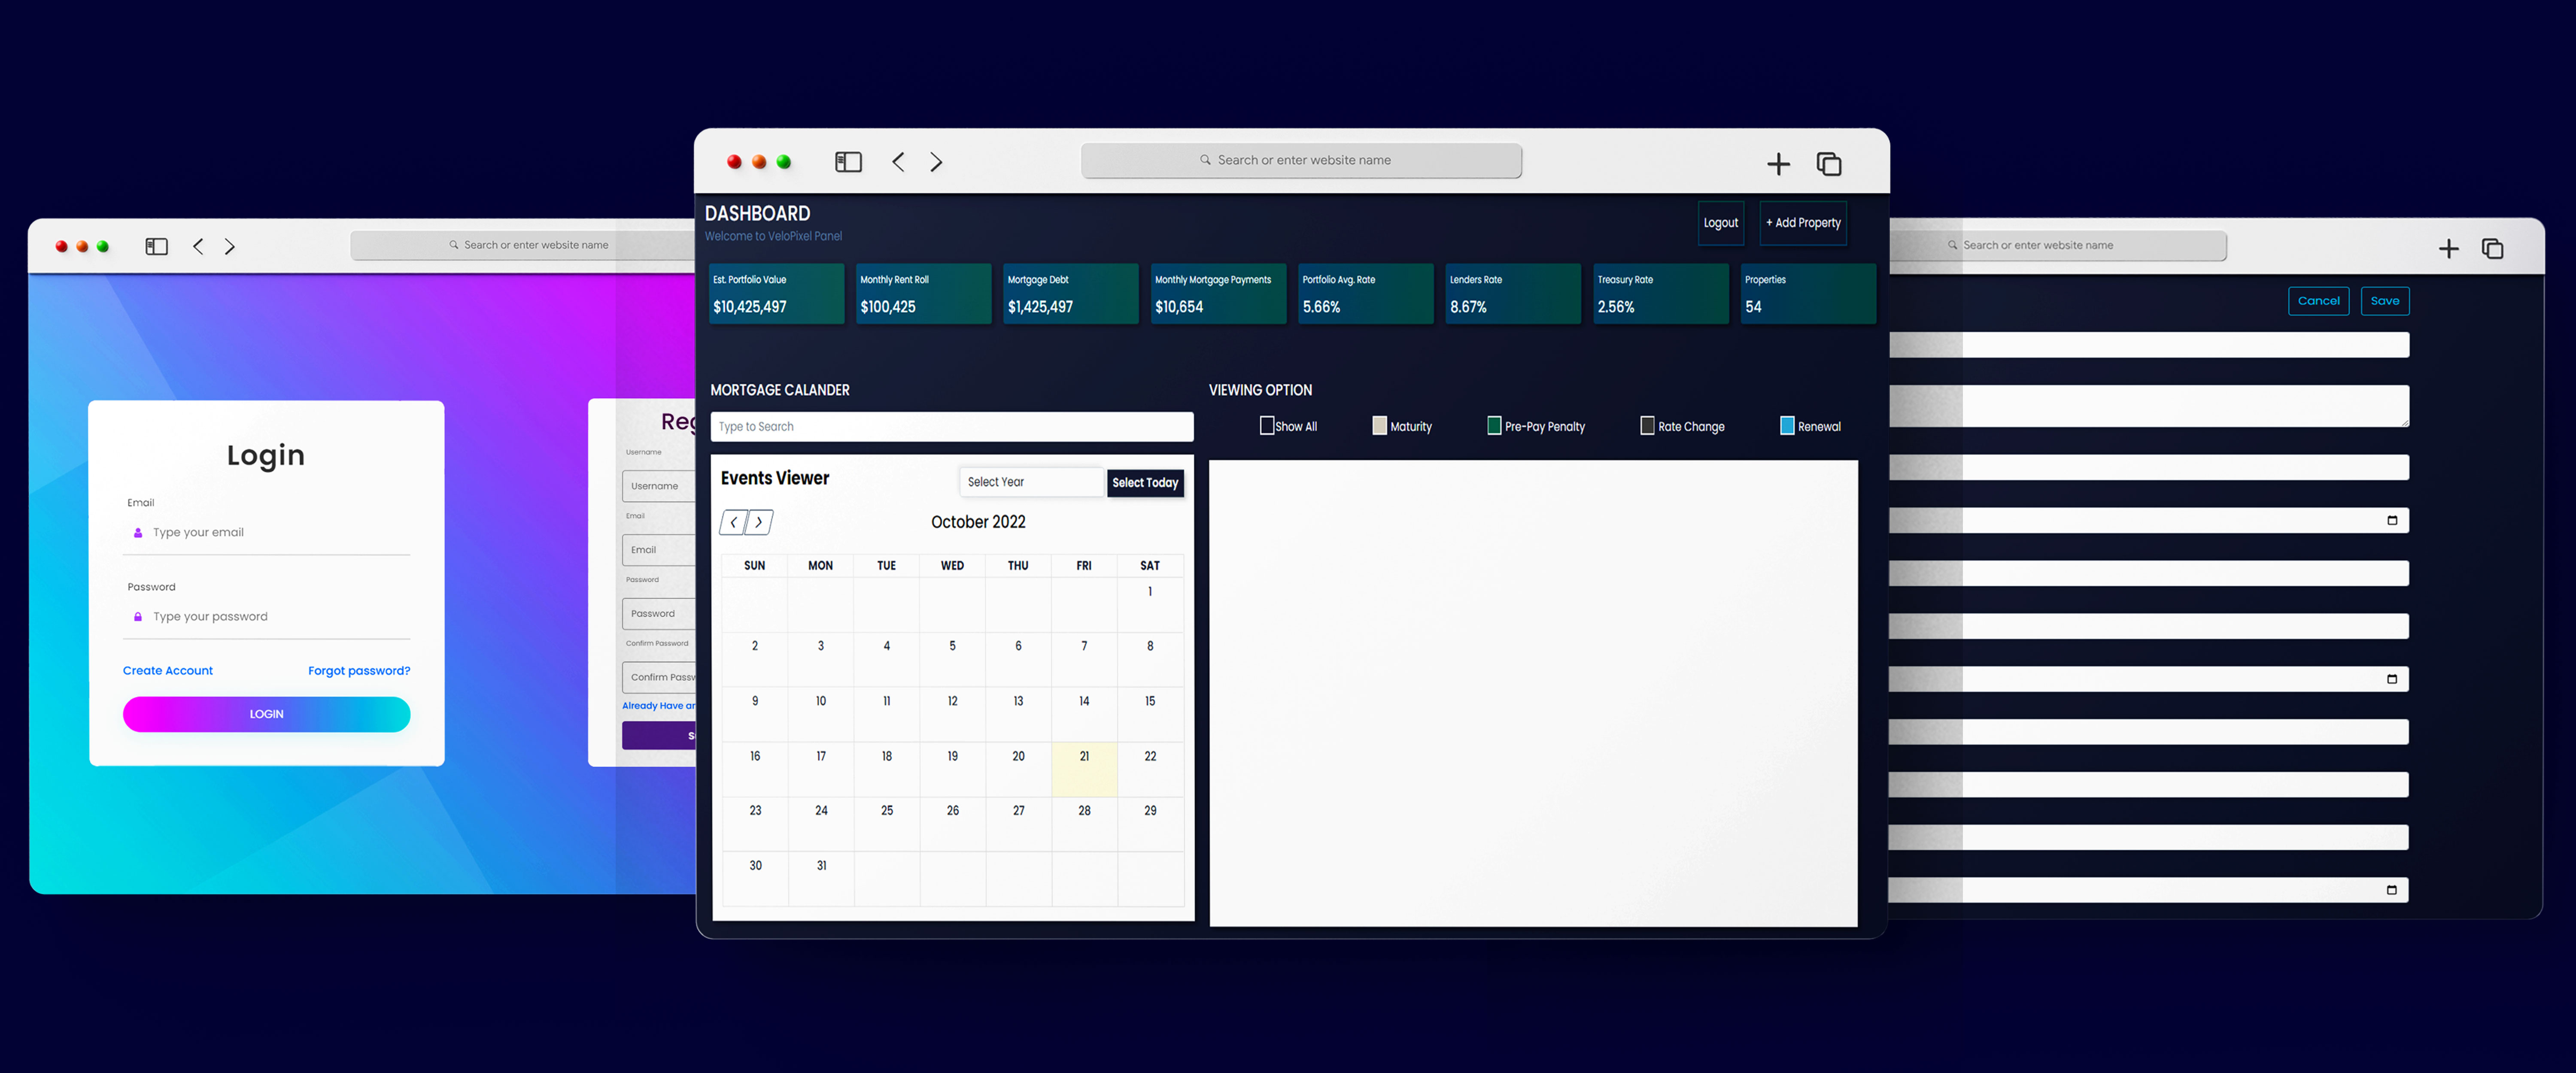
Task: Click the Email field on register card
Action: (x=659, y=550)
